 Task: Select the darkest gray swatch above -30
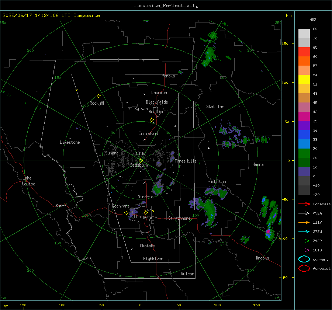coord(304,190)
